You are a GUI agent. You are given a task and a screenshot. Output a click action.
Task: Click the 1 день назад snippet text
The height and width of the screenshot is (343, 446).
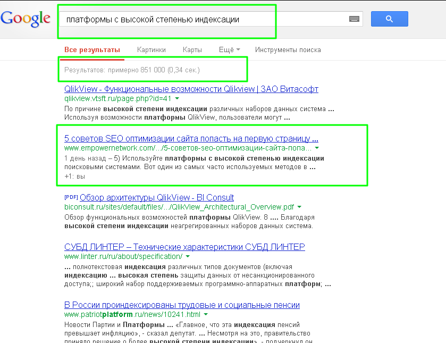85,158
